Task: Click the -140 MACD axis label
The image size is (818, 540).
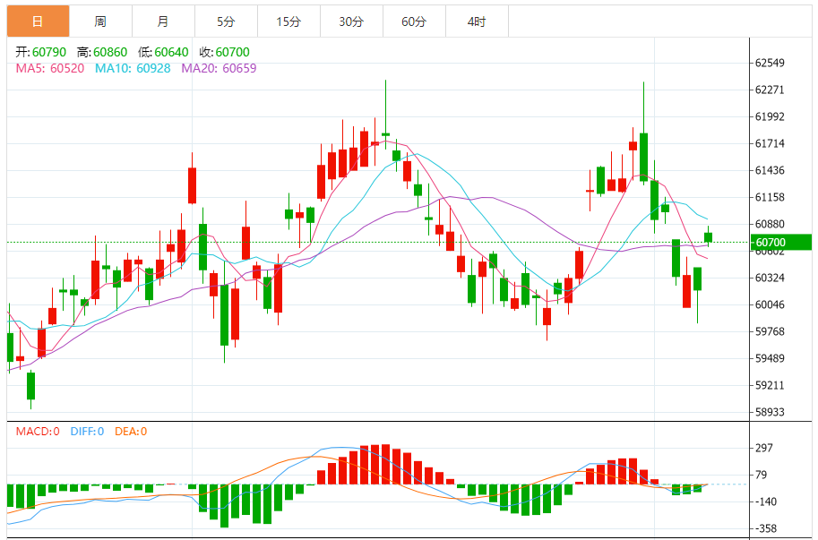Action: (765, 502)
